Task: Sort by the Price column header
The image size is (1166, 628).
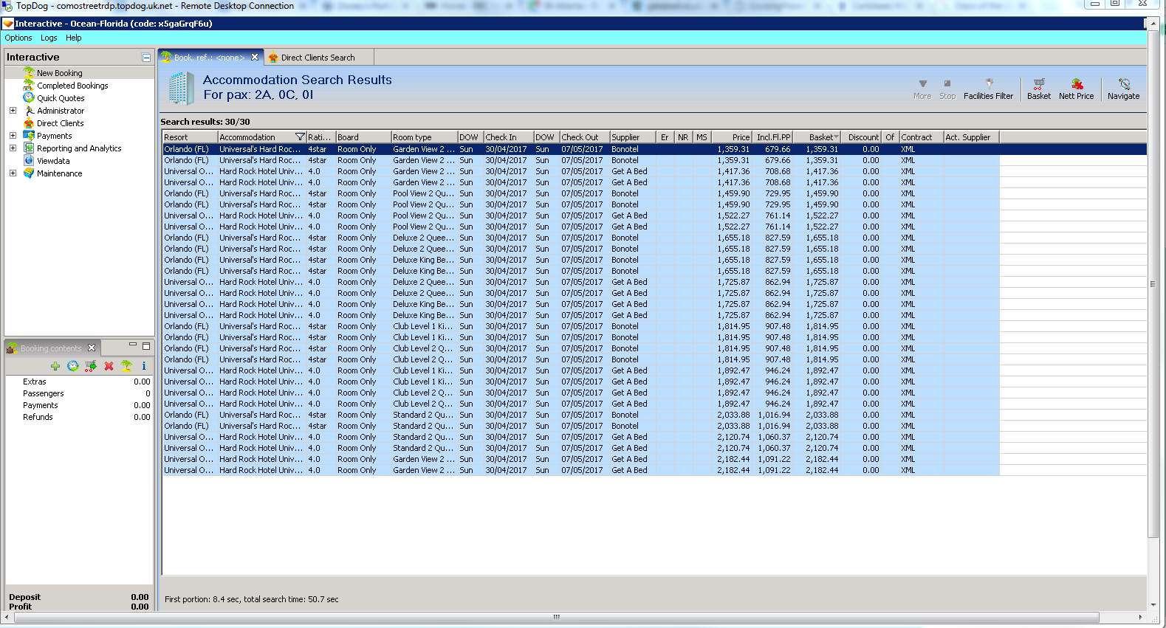Action: click(x=732, y=137)
